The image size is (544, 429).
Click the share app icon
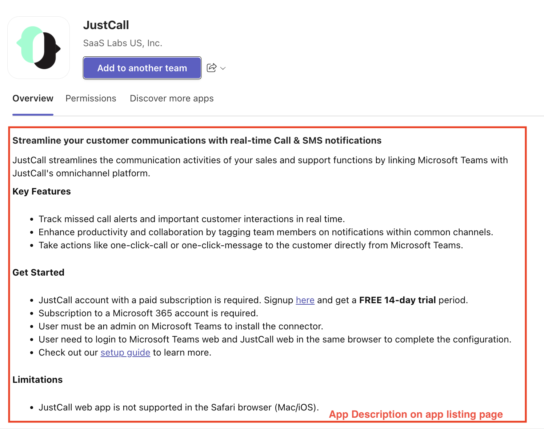(x=212, y=68)
